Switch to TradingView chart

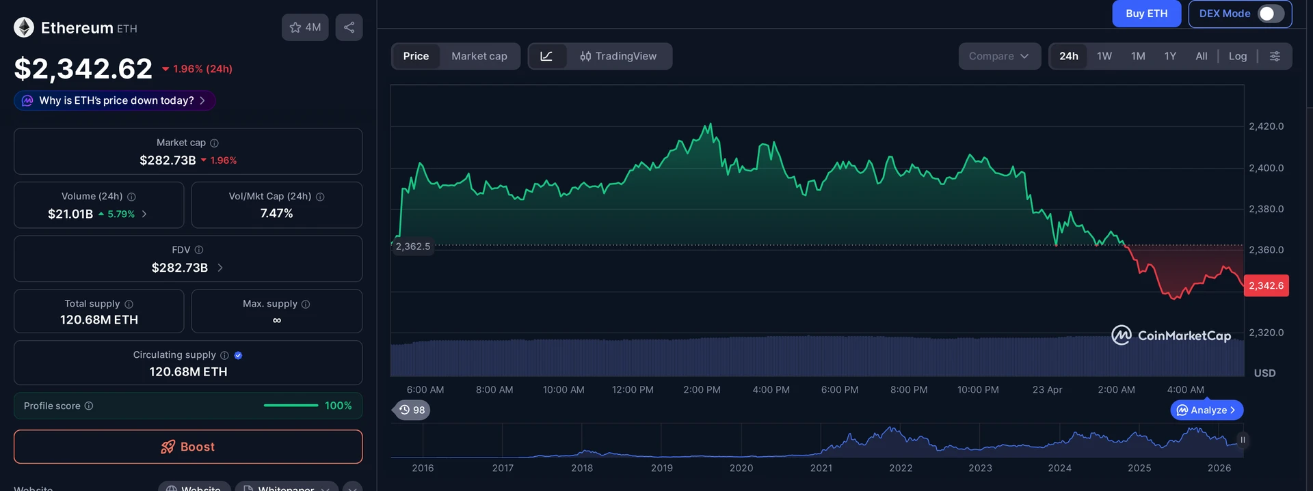coord(619,56)
